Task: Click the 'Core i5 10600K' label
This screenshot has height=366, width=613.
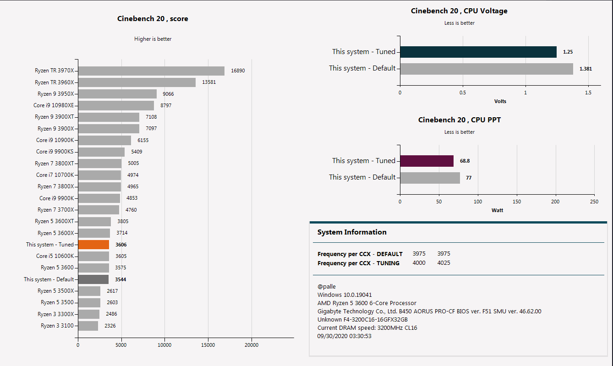Action: pyautogui.click(x=55, y=256)
